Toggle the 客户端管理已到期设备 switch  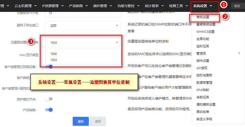pos(49,67)
